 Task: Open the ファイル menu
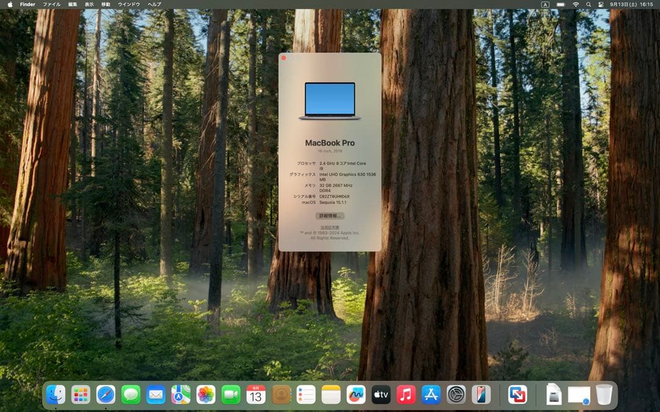click(x=51, y=4)
